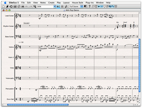Open the zoom percentage dropdown arrow
Image resolution: width=142 pixels, height=108 pixels.
[x=55, y=6]
